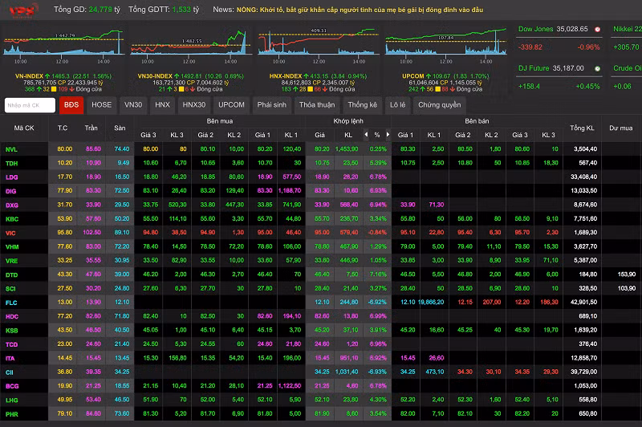Open the Phái sinh dropdown tab
Image resolution: width=642 pixels, height=427 pixels.
(x=271, y=105)
